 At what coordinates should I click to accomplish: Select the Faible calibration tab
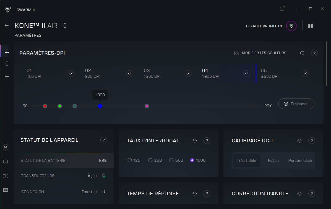pos(273,160)
